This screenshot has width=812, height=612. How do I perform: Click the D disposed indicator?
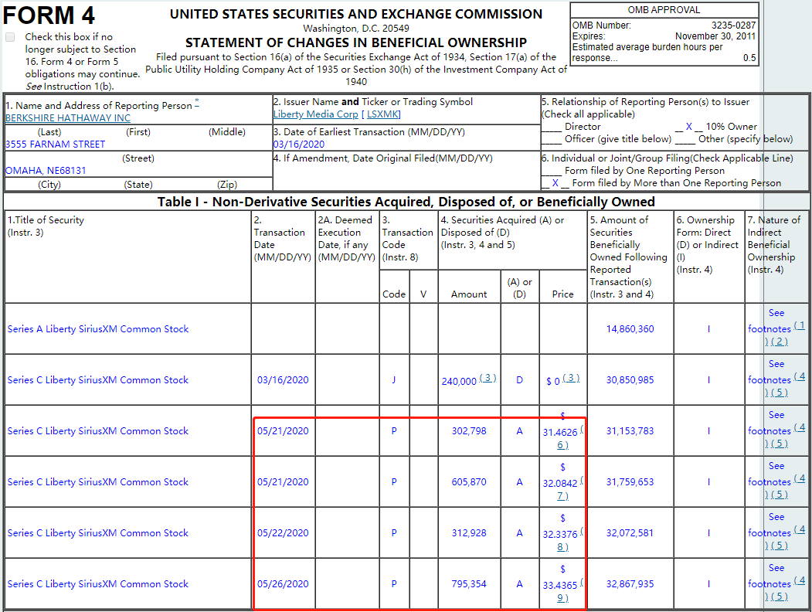point(519,380)
